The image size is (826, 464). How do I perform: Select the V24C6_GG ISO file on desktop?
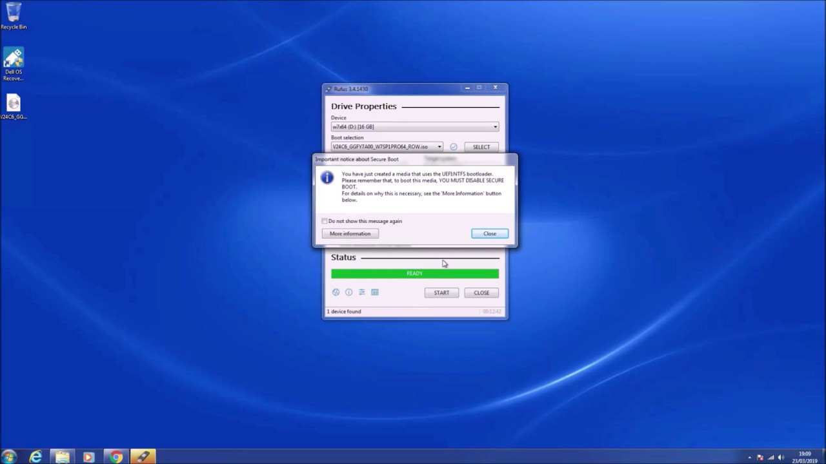point(14,108)
